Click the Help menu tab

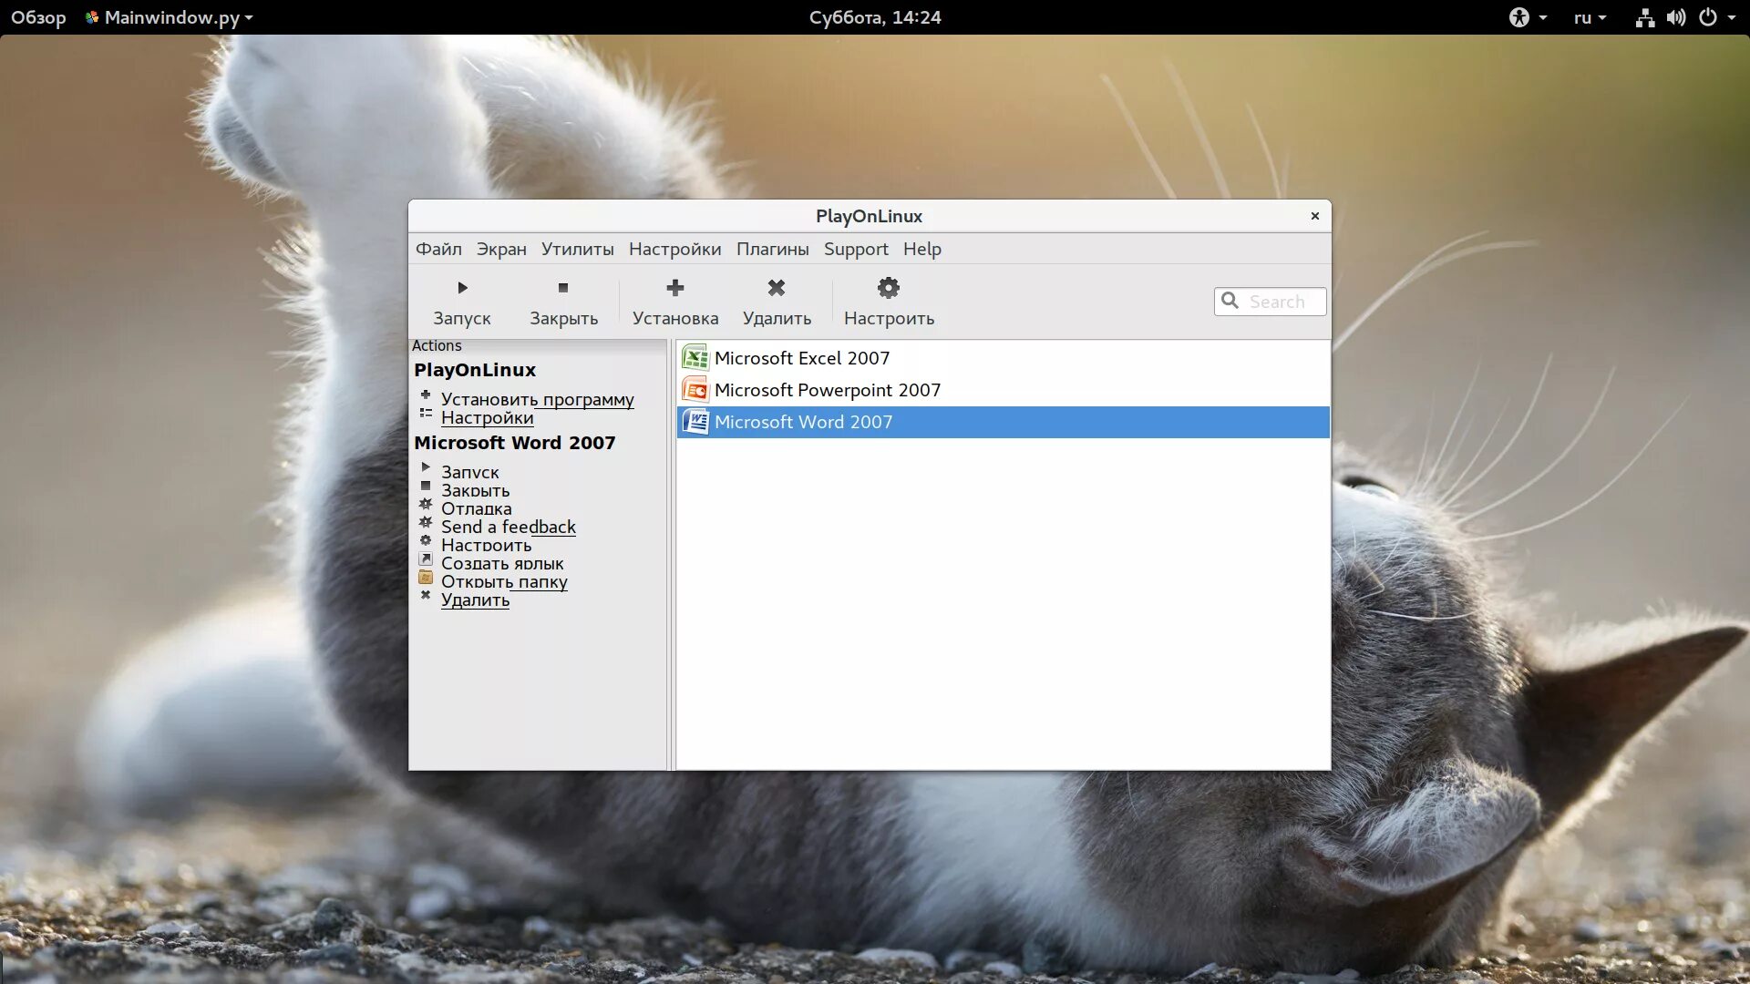tap(921, 249)
